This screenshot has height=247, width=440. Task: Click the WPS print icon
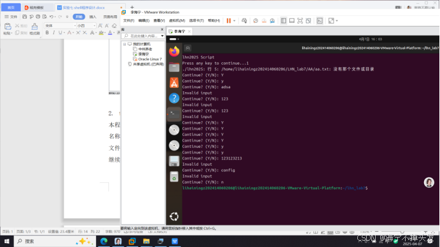click(x=38, y=17)
